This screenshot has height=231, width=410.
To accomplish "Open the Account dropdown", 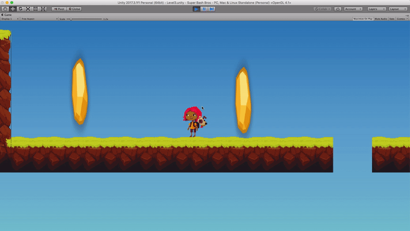I will (x=353, y=9).
